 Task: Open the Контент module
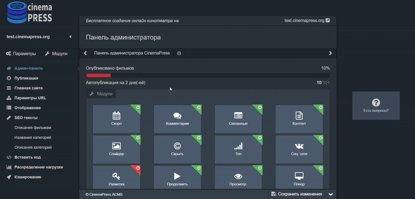[x=299, y=119]
